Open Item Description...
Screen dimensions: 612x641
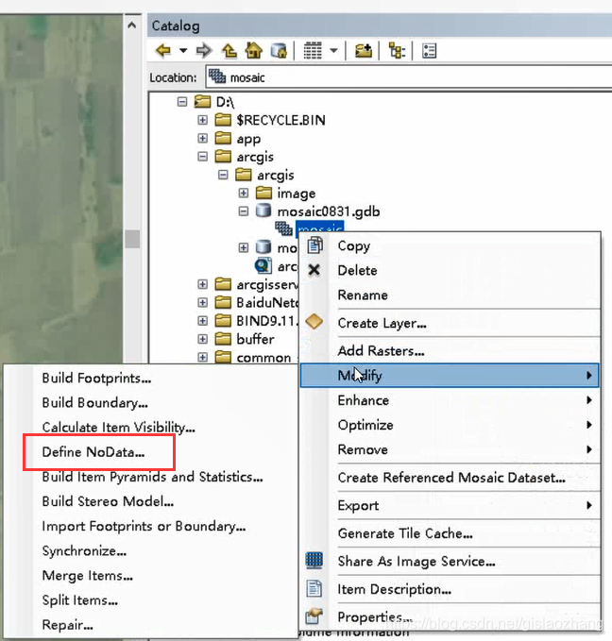click(x=450, y=589)
